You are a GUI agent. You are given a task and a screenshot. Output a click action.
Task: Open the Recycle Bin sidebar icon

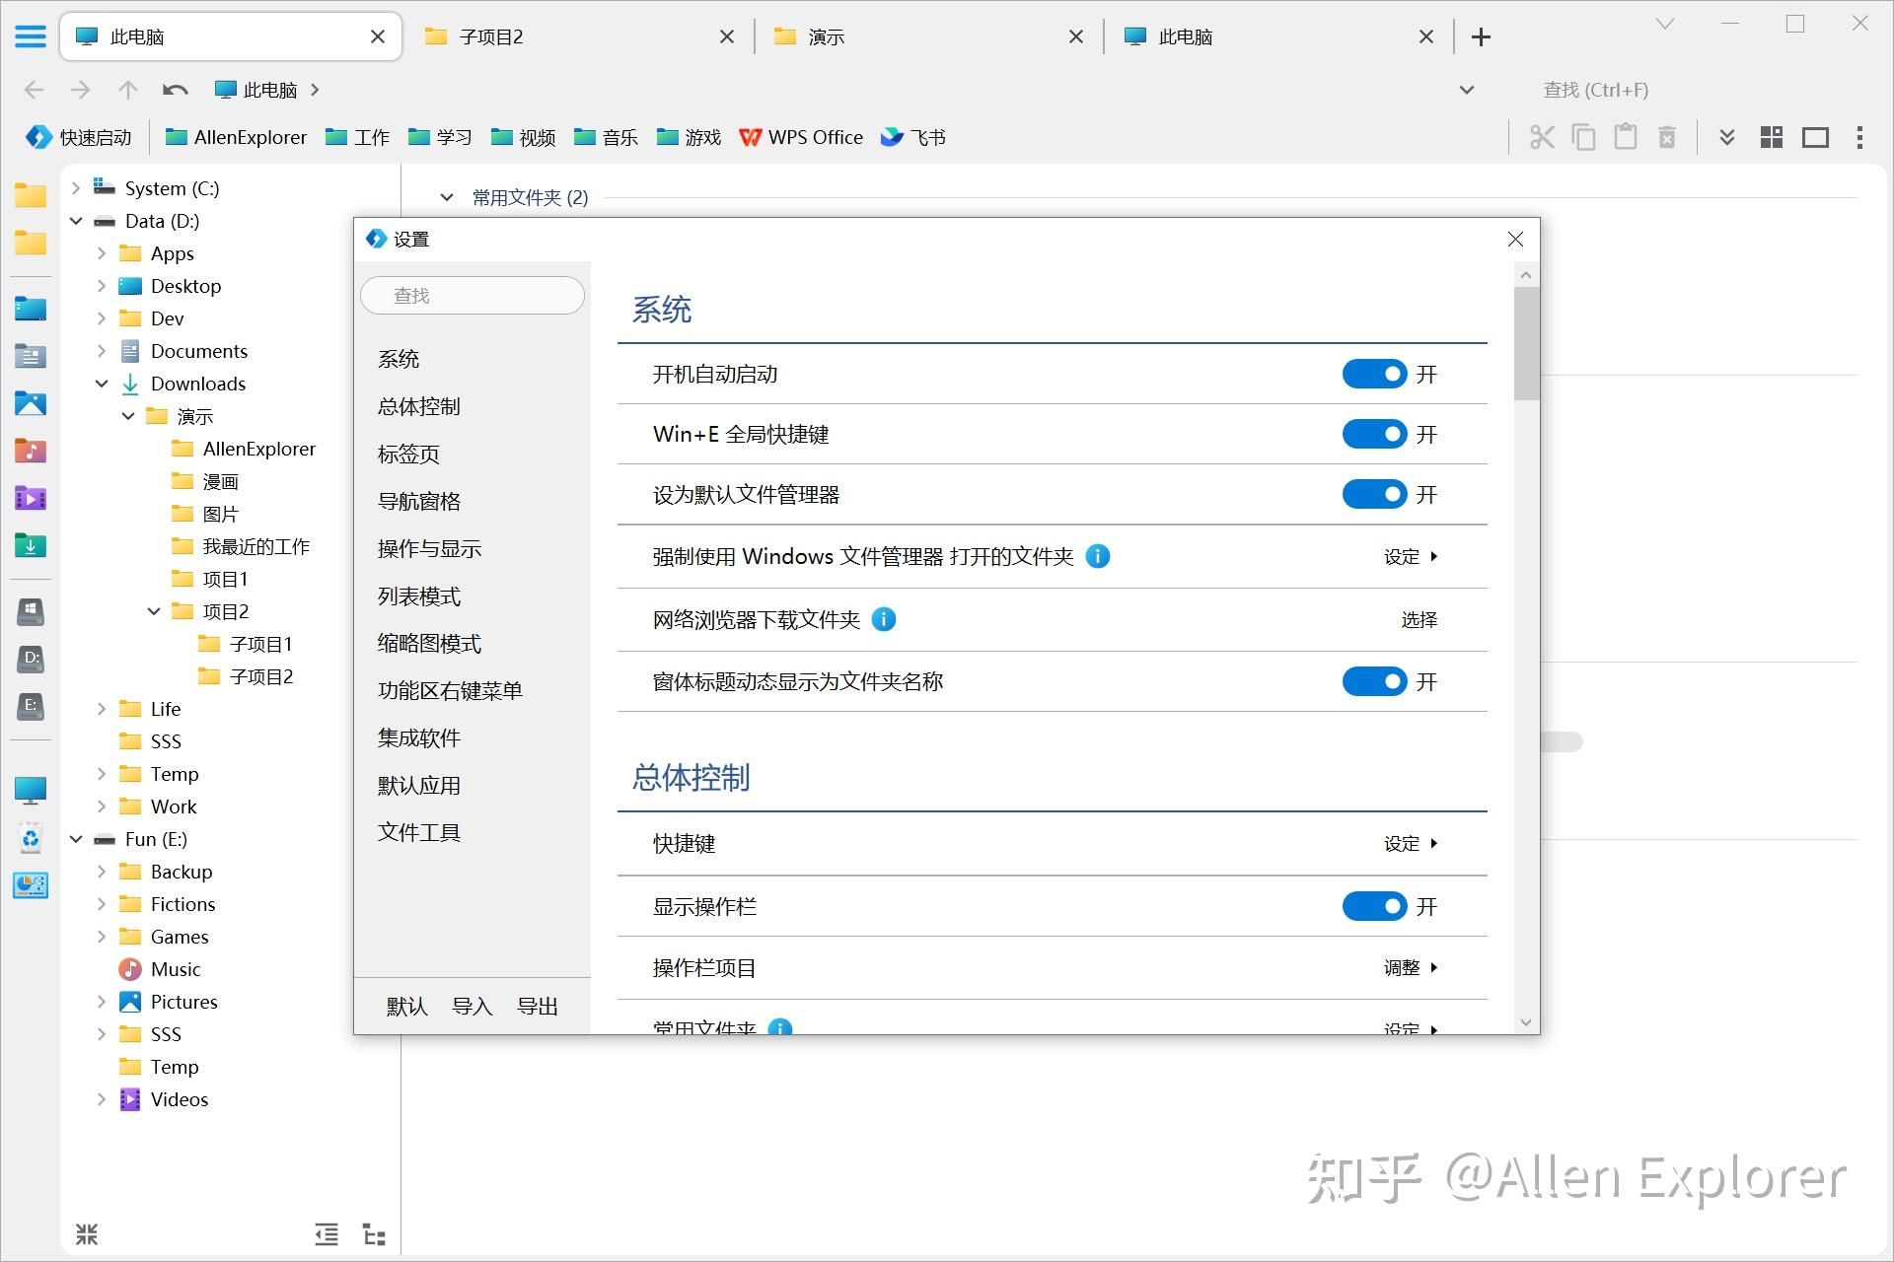point(30,837)
